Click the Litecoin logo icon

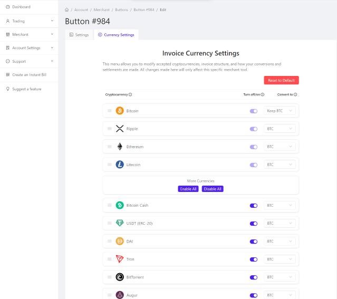[120, 165]
